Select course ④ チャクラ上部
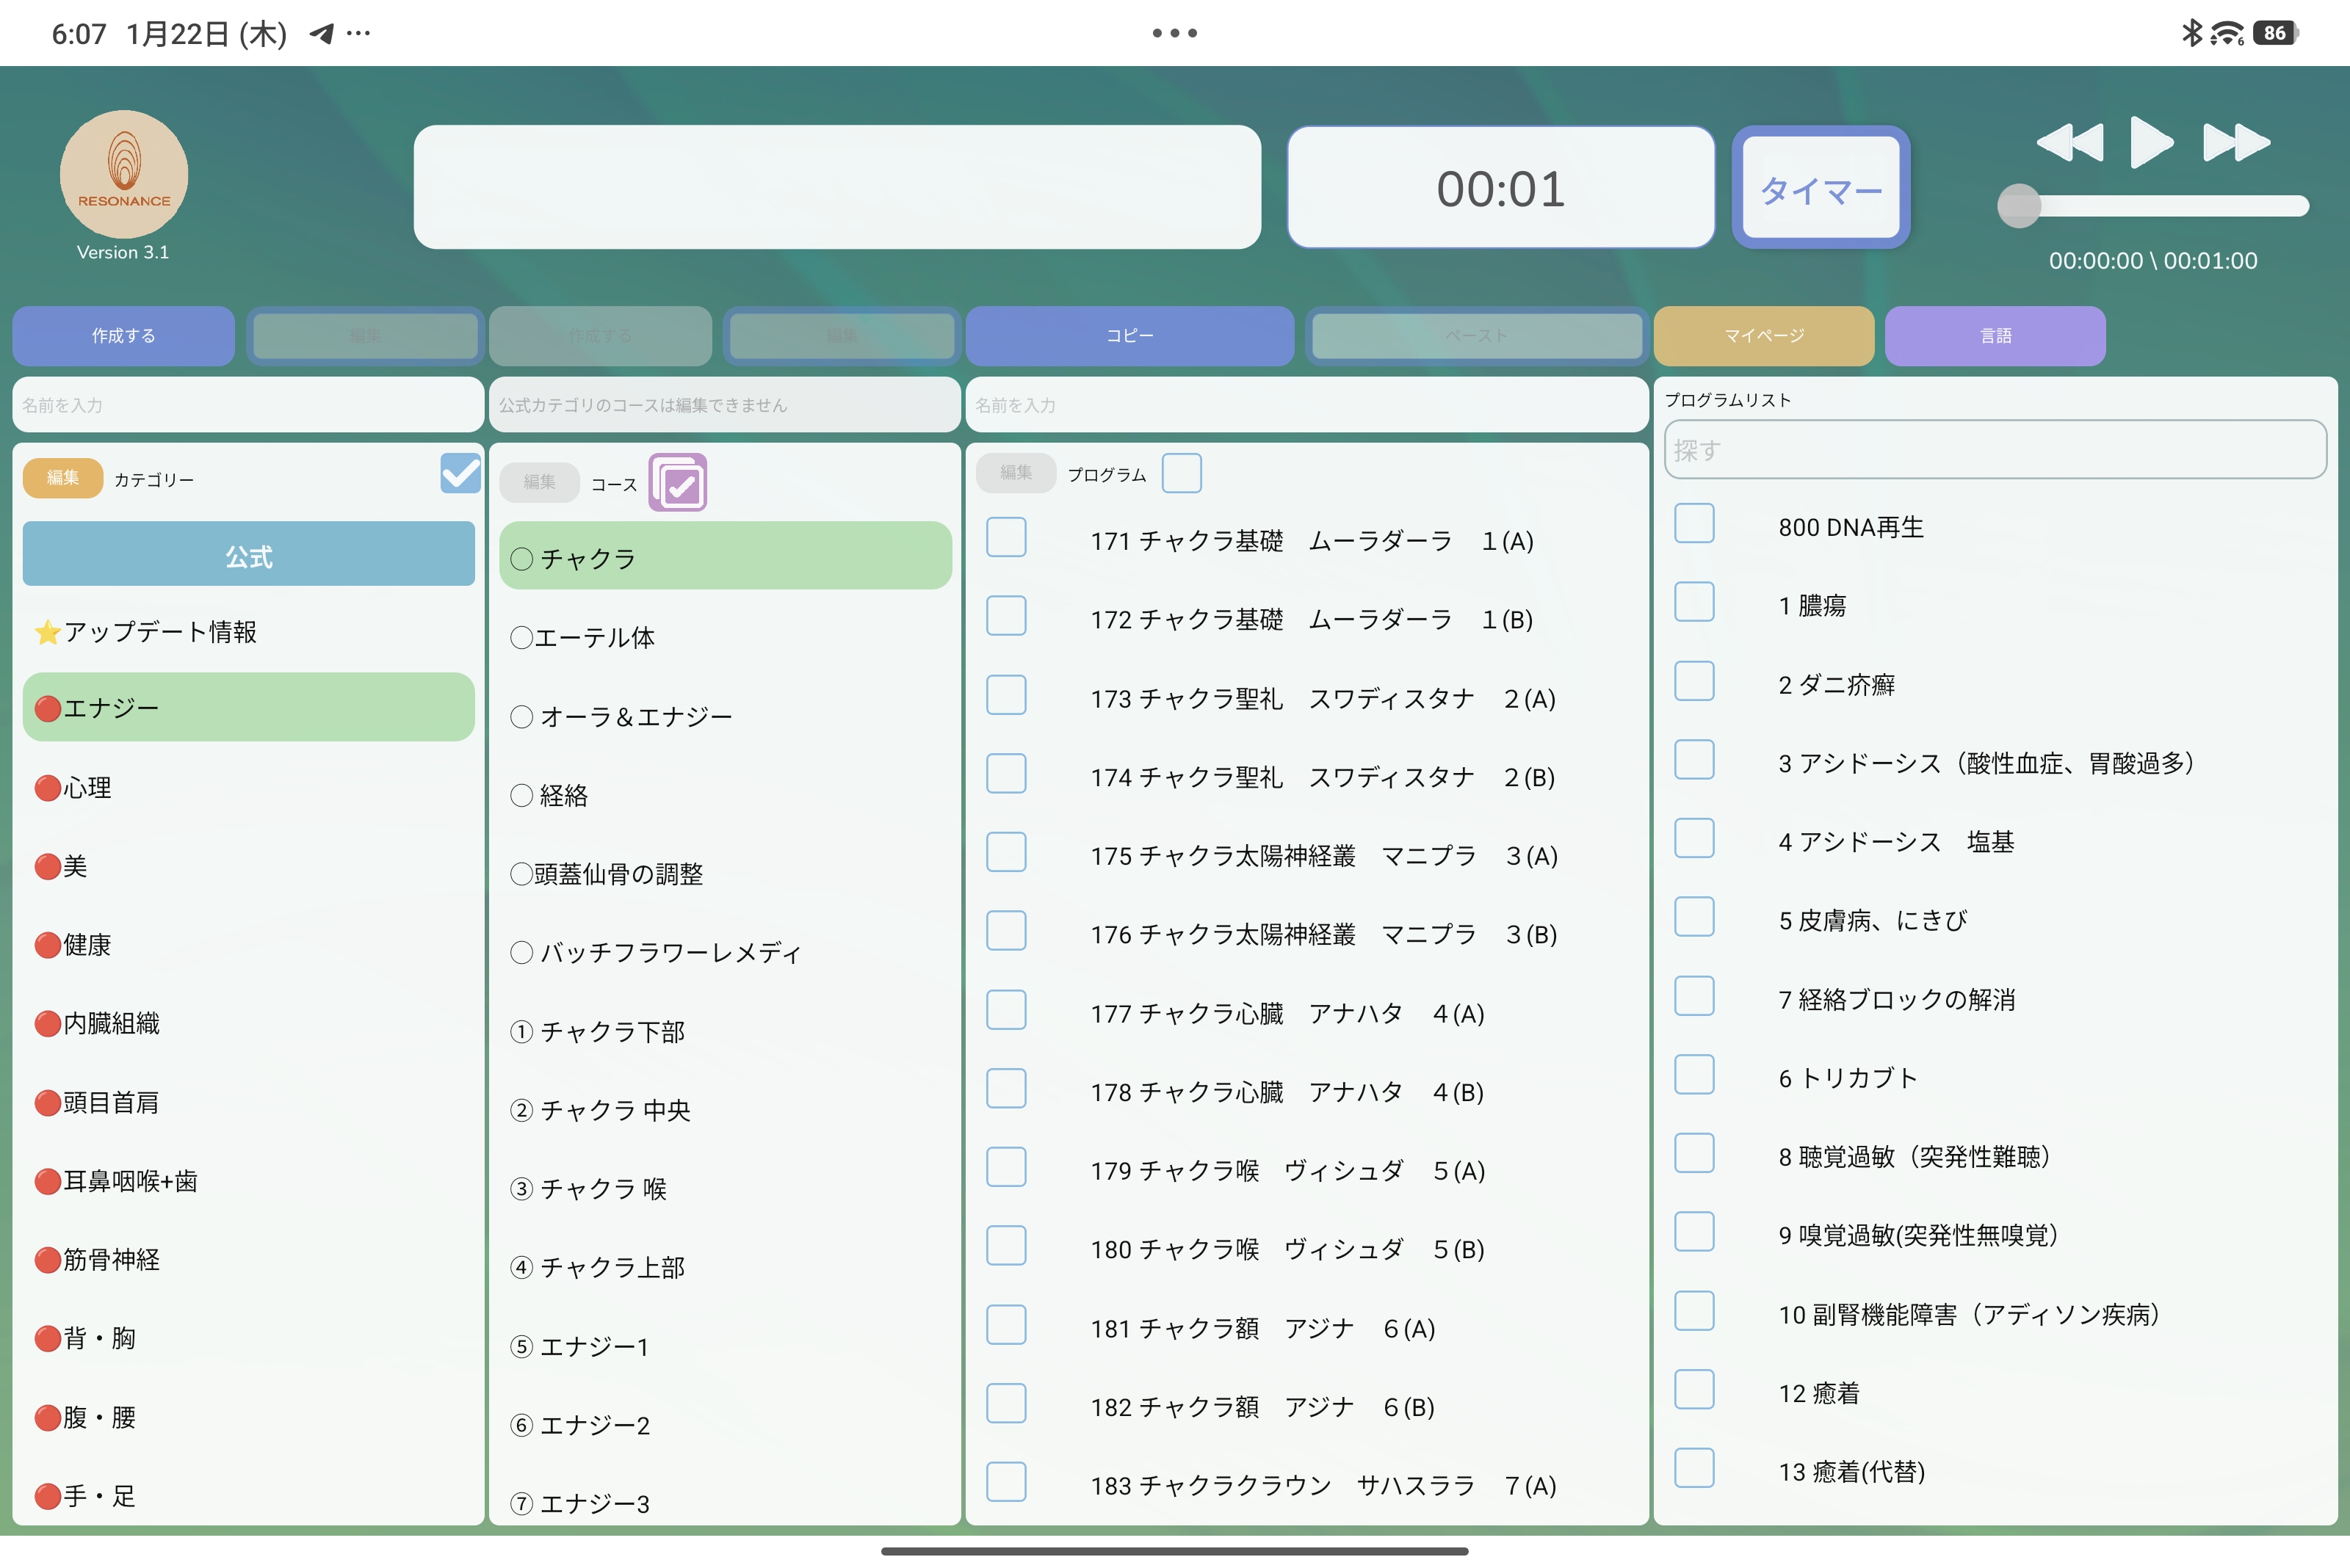 pos(726,1267)
